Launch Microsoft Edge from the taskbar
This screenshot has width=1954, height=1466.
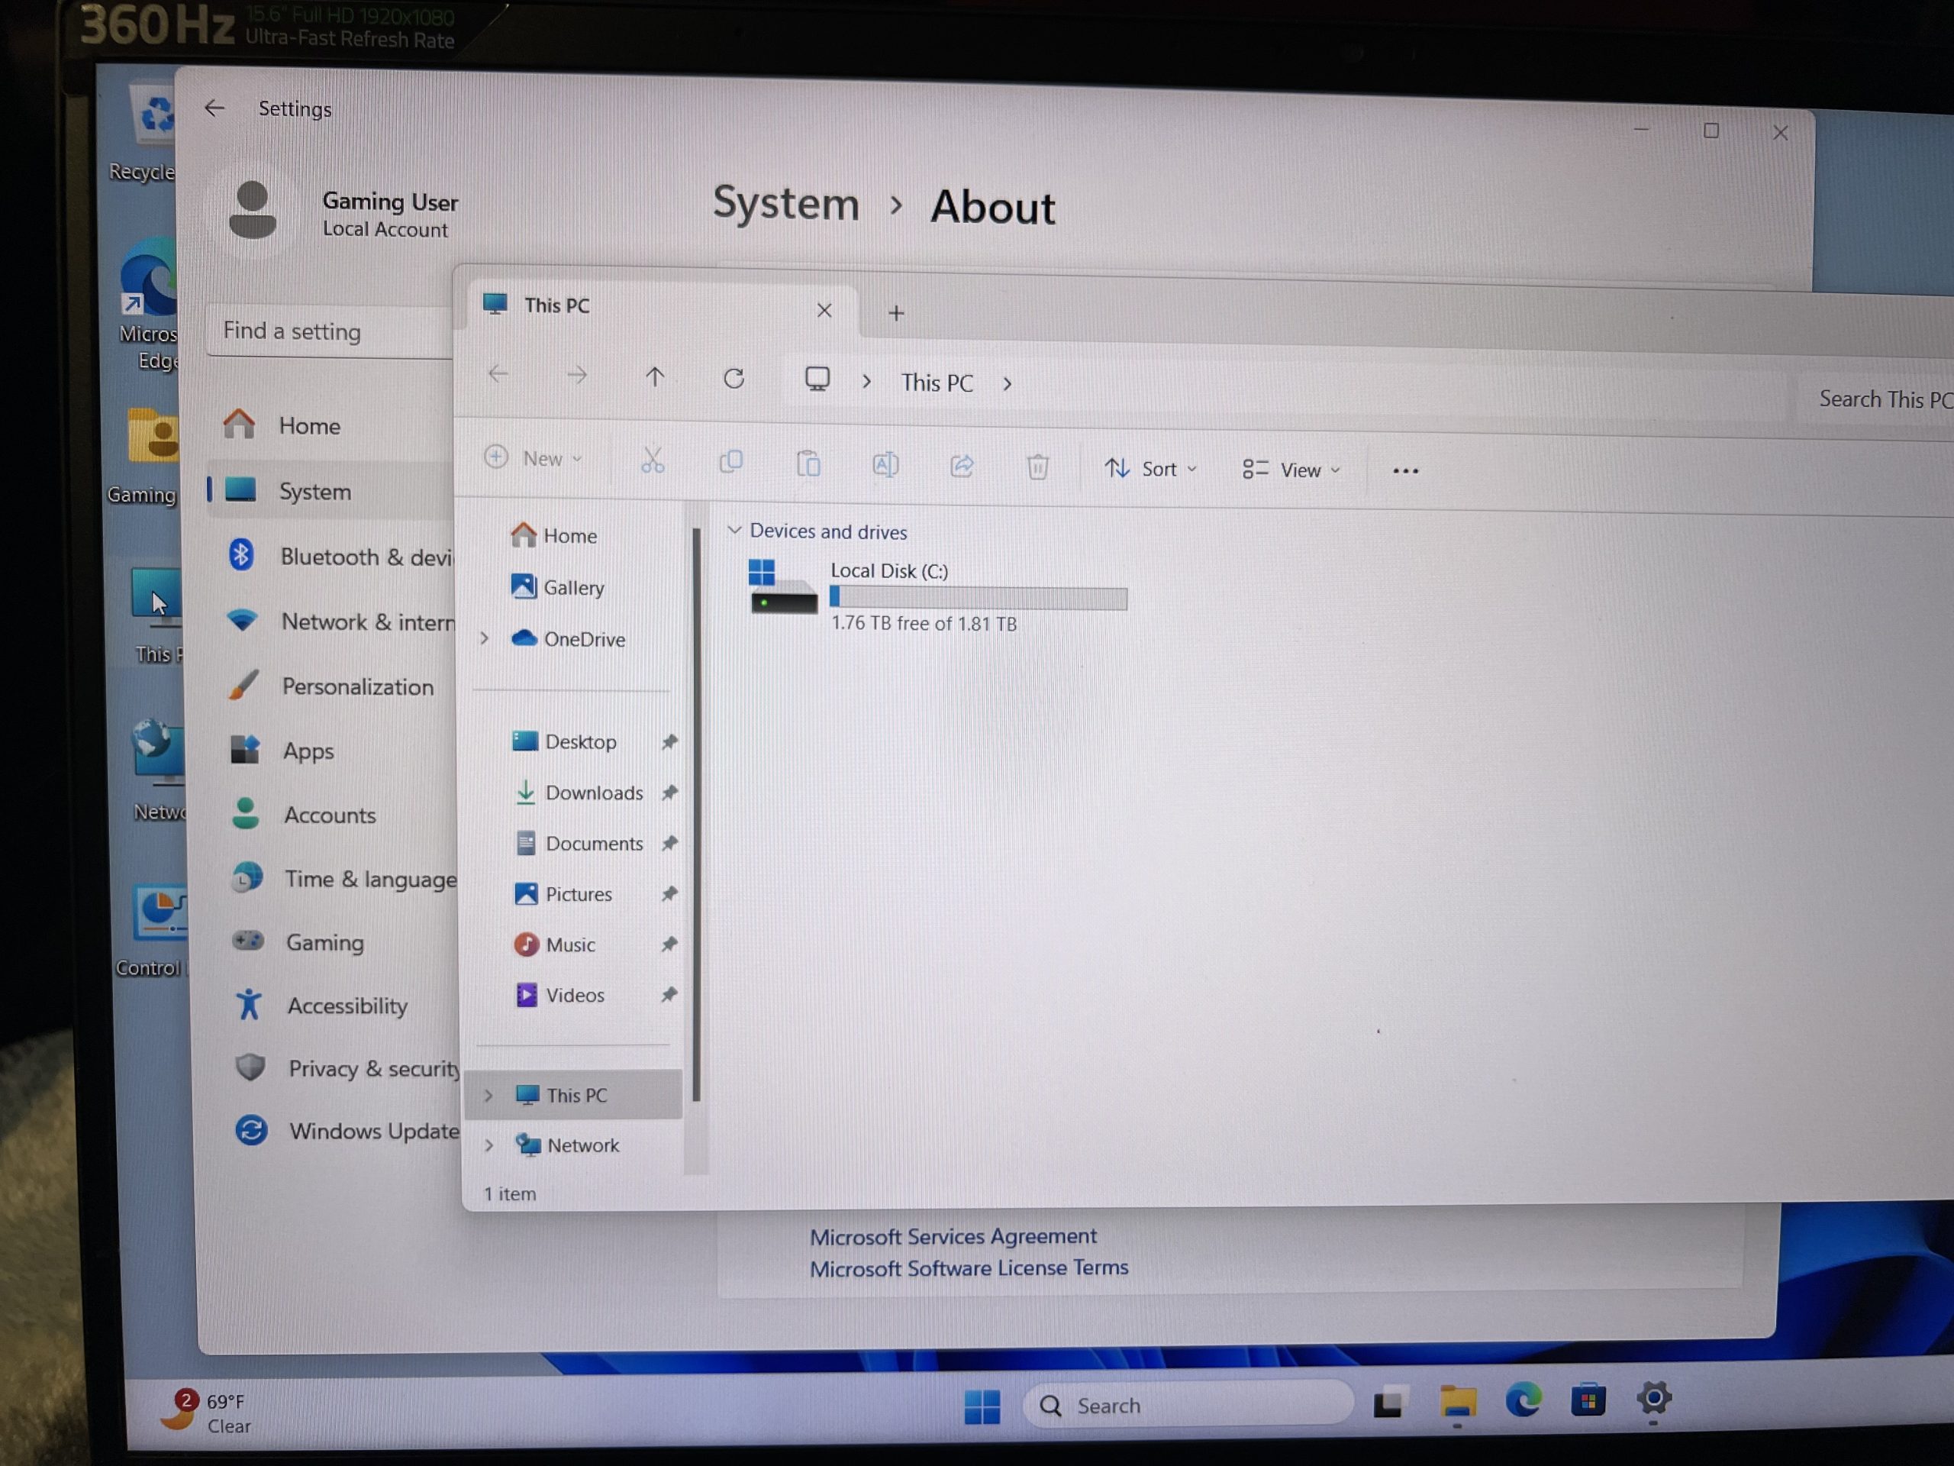click(1523, 1400)
